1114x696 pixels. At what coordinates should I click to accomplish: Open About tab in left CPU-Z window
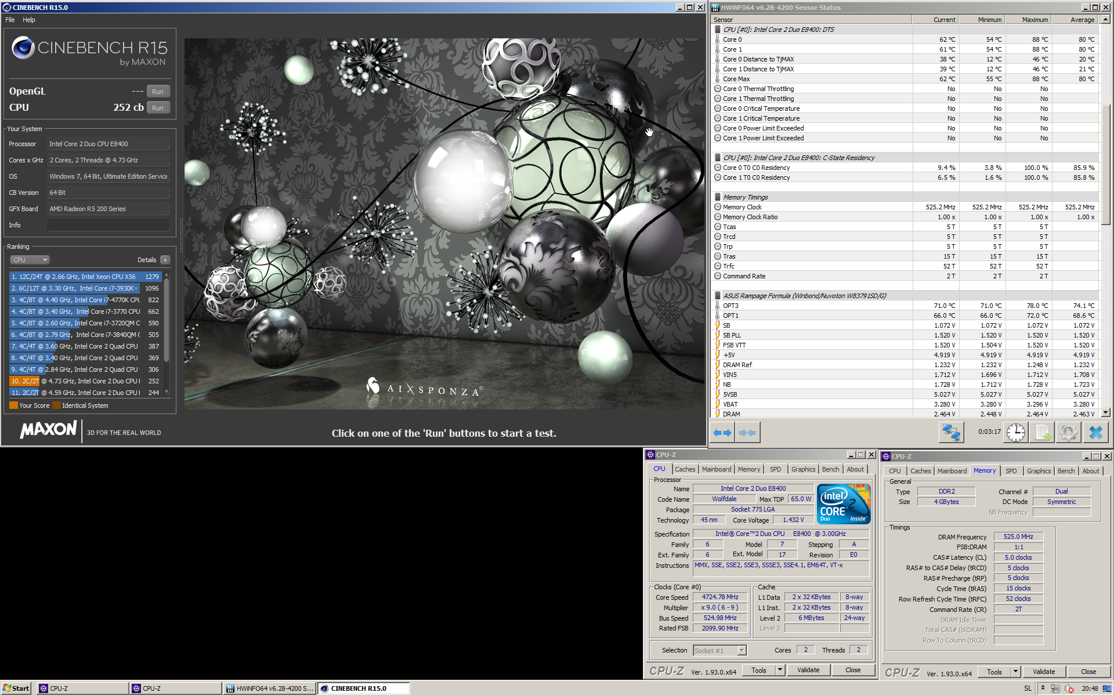click(855, 469)
